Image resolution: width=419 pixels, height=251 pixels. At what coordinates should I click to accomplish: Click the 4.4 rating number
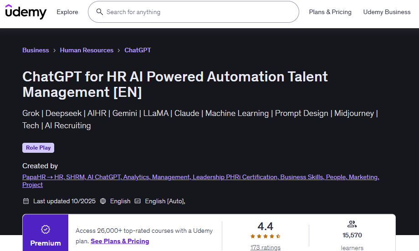pyautogui.click(x=266, y=226)
